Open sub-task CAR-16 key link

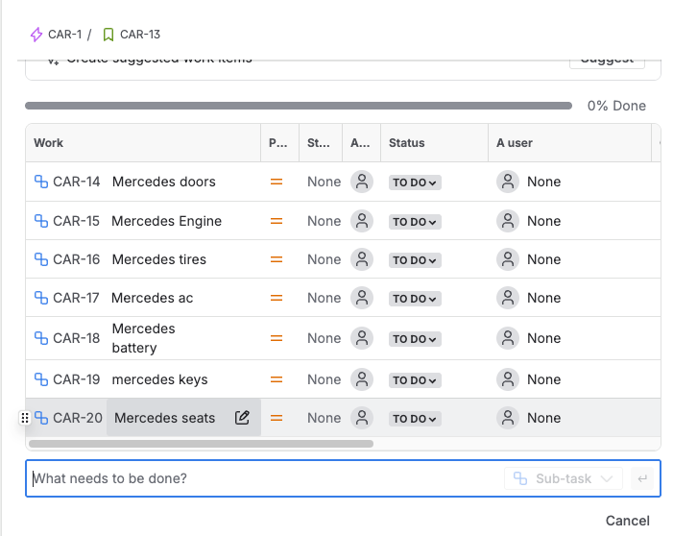click(x=76, y=259)
